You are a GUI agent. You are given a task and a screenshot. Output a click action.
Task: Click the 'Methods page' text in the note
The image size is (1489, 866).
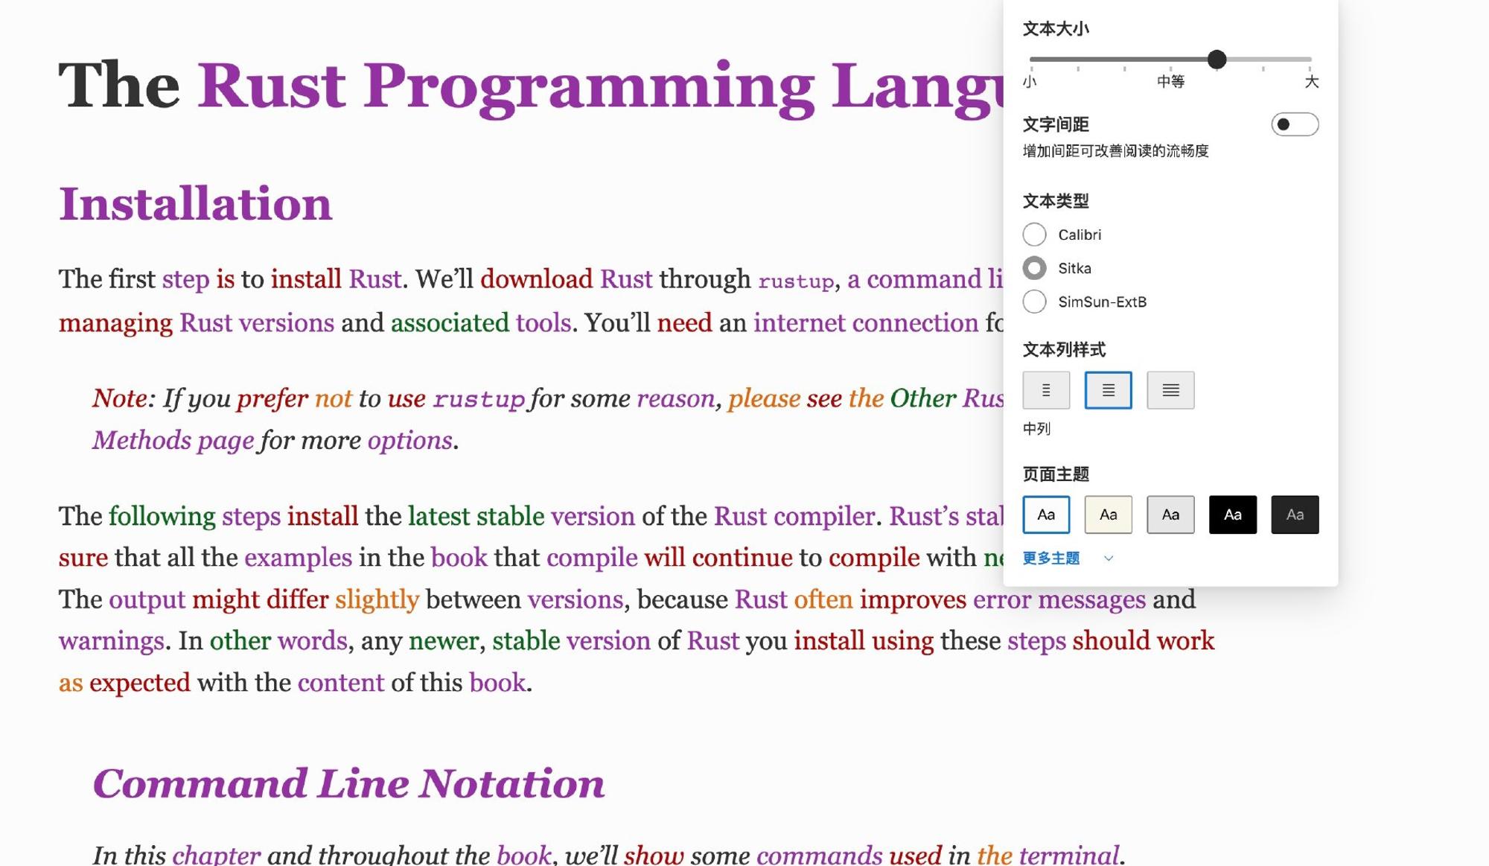coord(173,441)
